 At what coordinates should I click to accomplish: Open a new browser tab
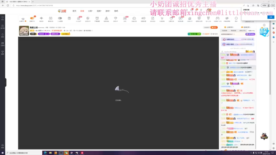(33, 2)
